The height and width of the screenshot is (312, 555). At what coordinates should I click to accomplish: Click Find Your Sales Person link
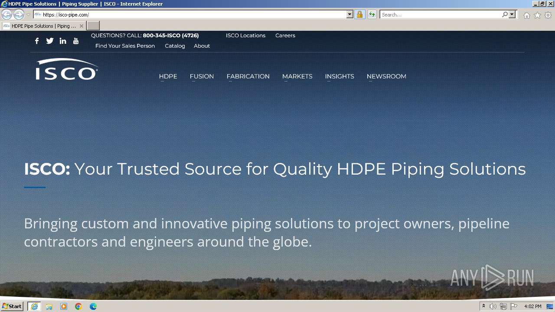(x=125, y=46)
